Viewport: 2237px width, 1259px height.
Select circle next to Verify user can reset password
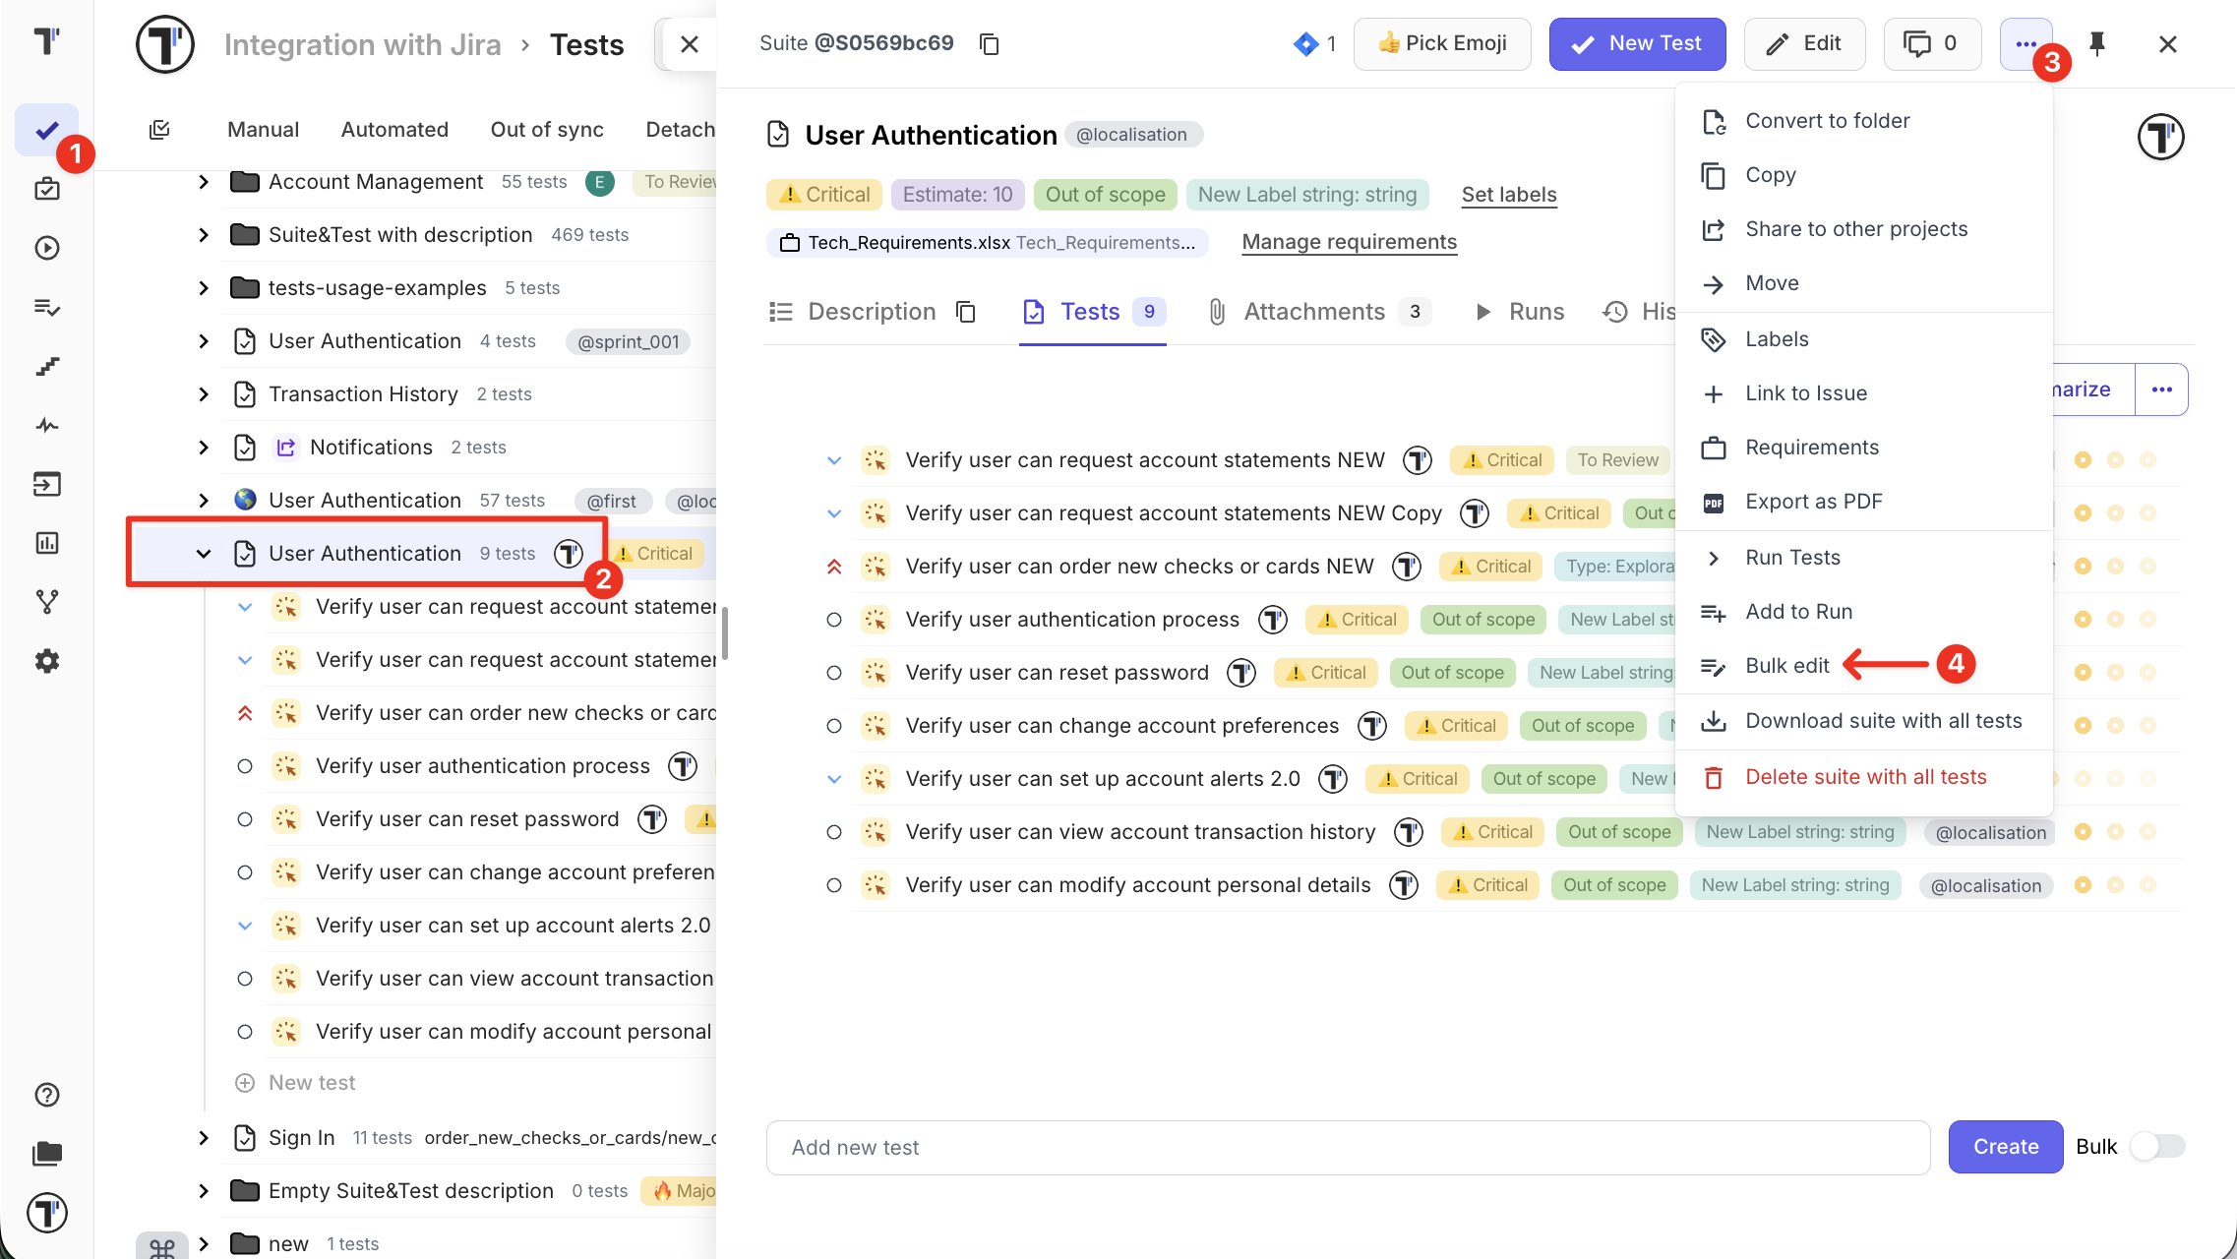coord(834,673)
